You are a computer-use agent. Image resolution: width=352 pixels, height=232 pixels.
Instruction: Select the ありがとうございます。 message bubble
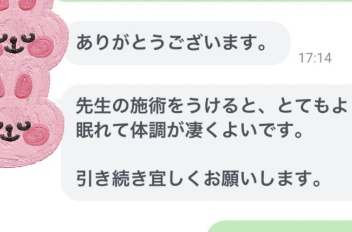[177, 43]
